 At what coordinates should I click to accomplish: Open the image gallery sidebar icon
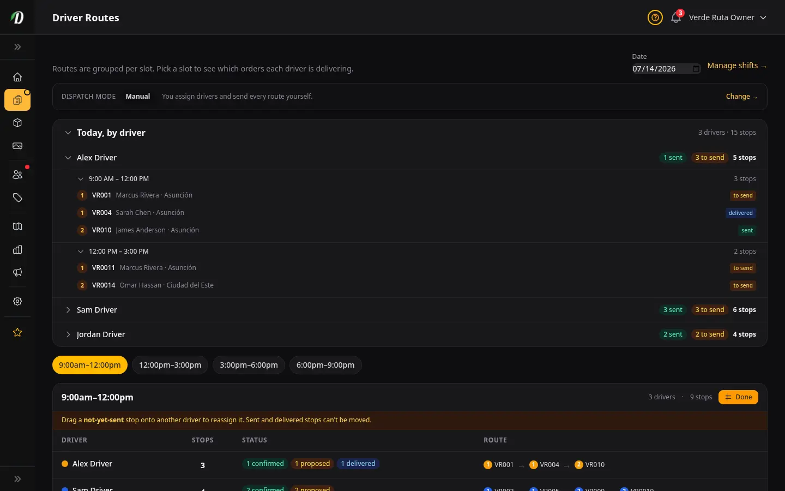pos(17,146)
